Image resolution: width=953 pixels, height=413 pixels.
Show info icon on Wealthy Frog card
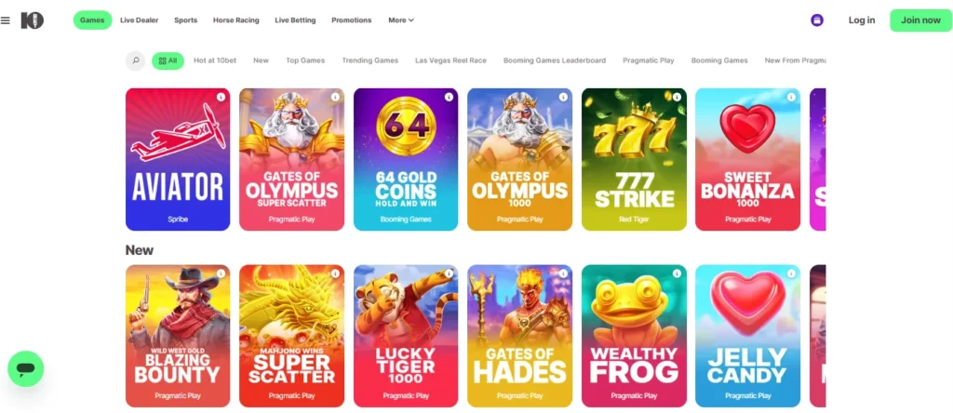pyautogui.click(x=677, y=273)
